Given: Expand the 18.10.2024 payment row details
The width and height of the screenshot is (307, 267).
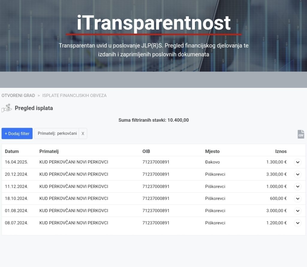Looking at the screenshot, I should pos(298,199).
